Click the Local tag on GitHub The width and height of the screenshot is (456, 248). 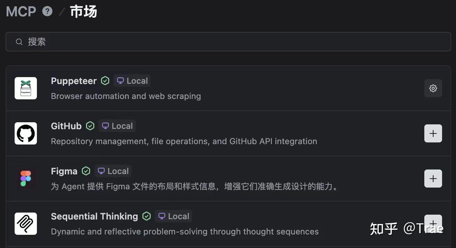click(x=117, y=126)
